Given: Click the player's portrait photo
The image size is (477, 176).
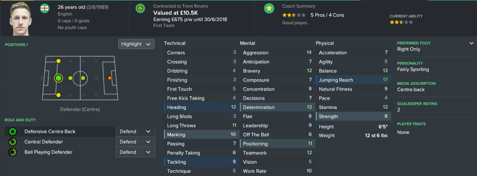Looking at the screenshot, I should pos(20,19).
